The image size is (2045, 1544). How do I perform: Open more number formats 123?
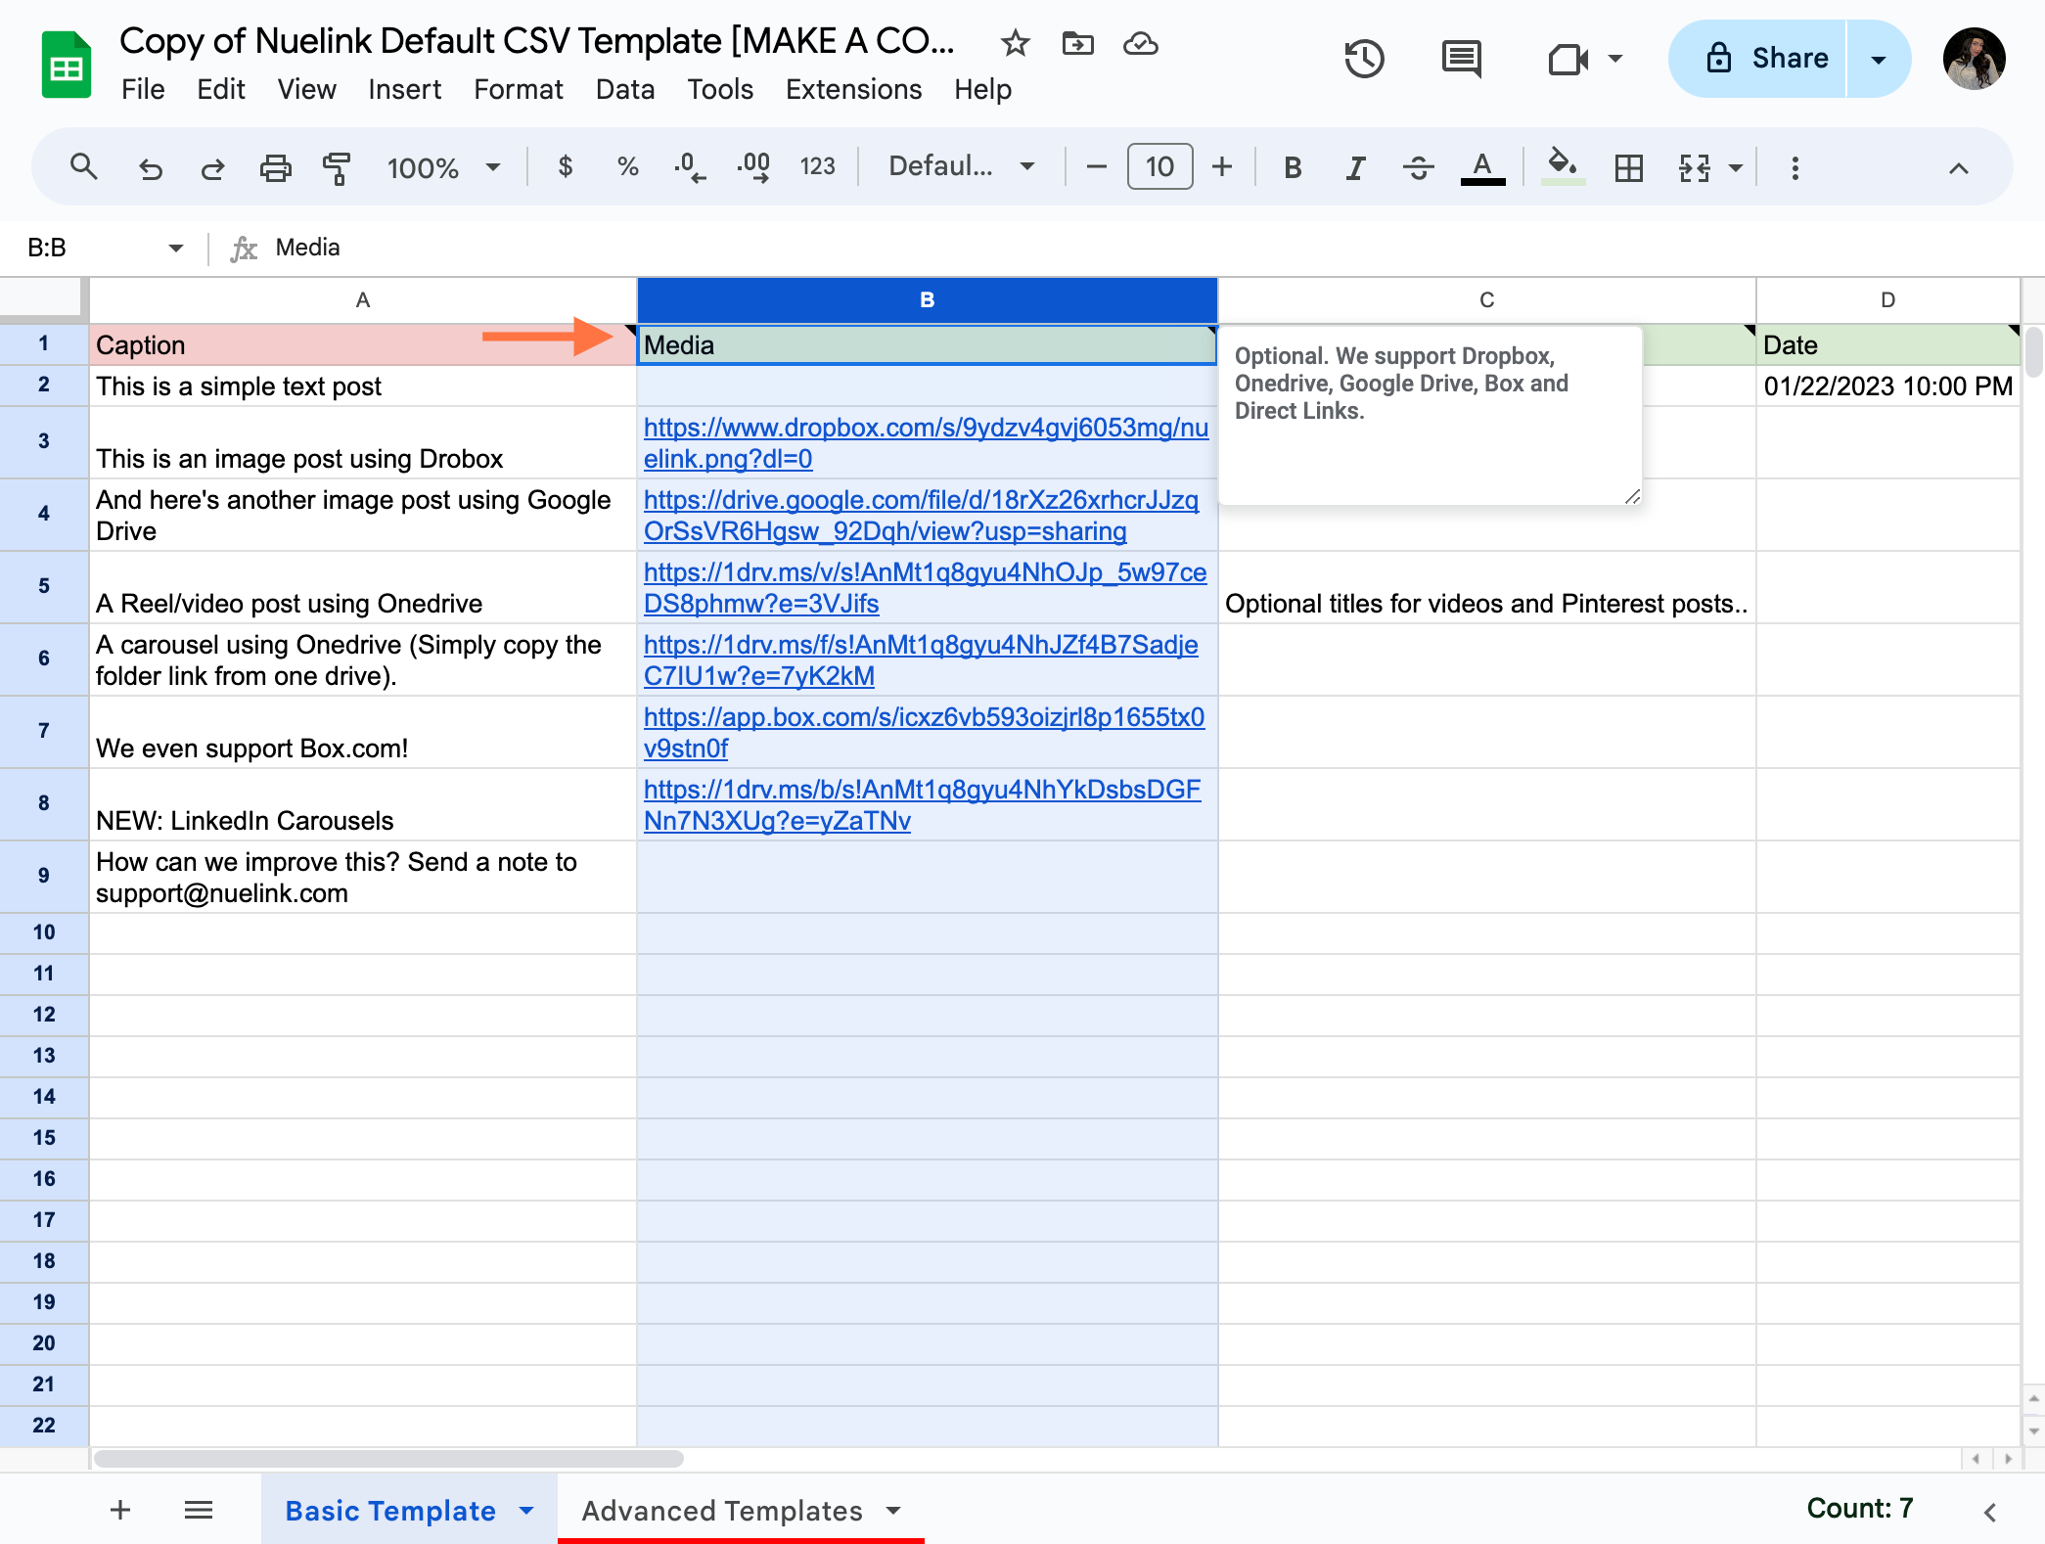pos(817,167)
